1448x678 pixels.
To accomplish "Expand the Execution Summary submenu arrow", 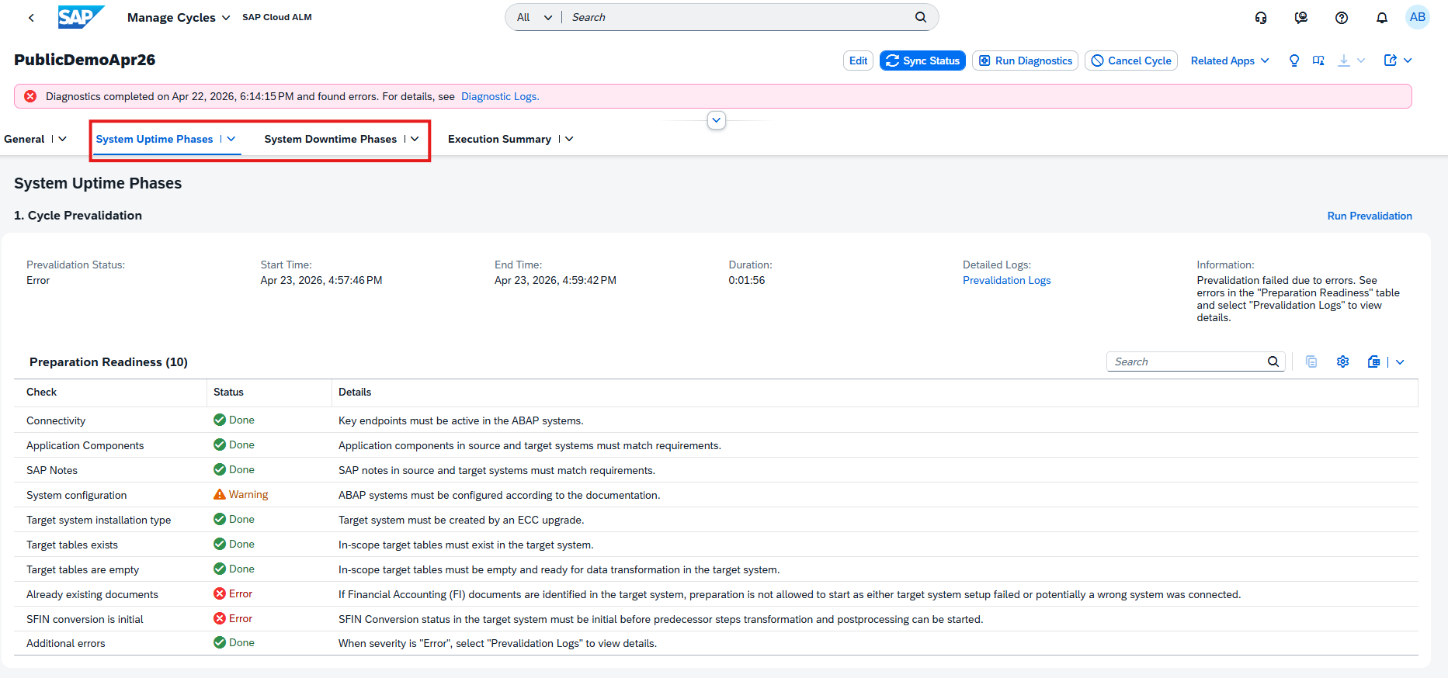I will pyautogui.click(x=570, y=139).
